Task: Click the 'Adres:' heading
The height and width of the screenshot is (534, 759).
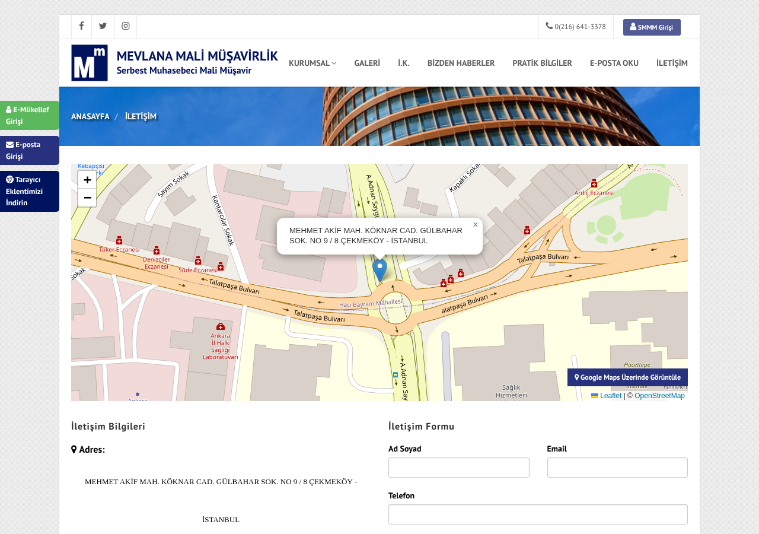Action: coord(88,449)
